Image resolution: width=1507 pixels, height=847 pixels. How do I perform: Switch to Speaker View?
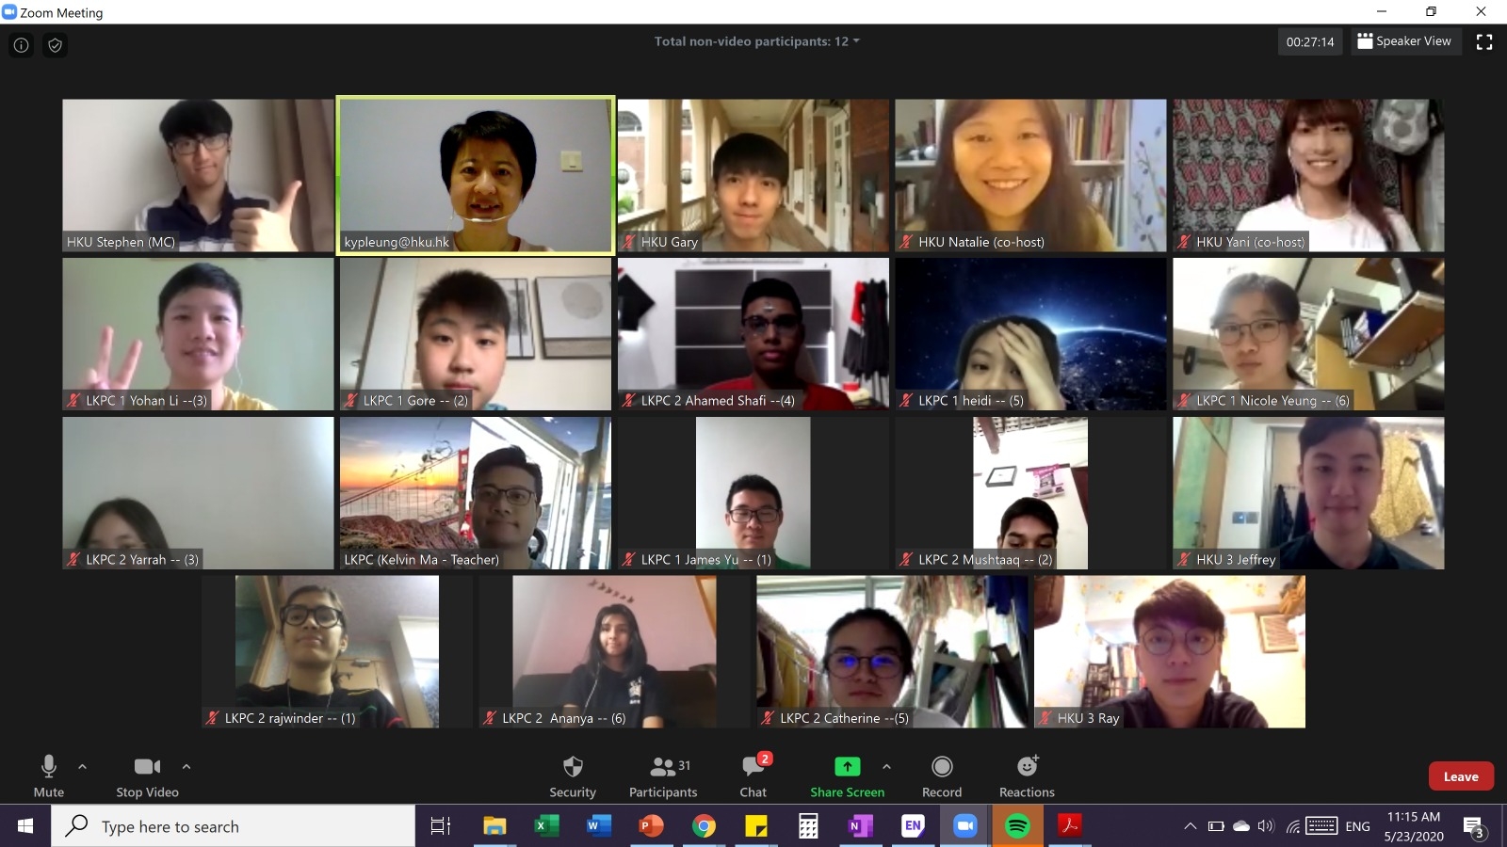point(1404,41)
